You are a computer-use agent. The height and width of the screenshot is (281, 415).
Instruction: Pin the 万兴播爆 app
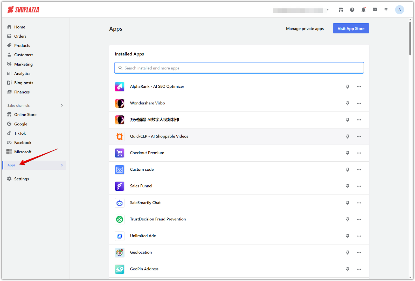coord(348,120)
